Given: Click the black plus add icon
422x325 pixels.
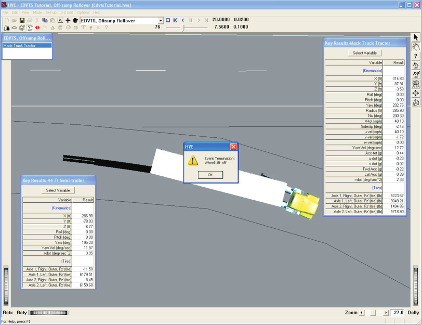Looking at the screenshot, I should click(x=68, y=20).
